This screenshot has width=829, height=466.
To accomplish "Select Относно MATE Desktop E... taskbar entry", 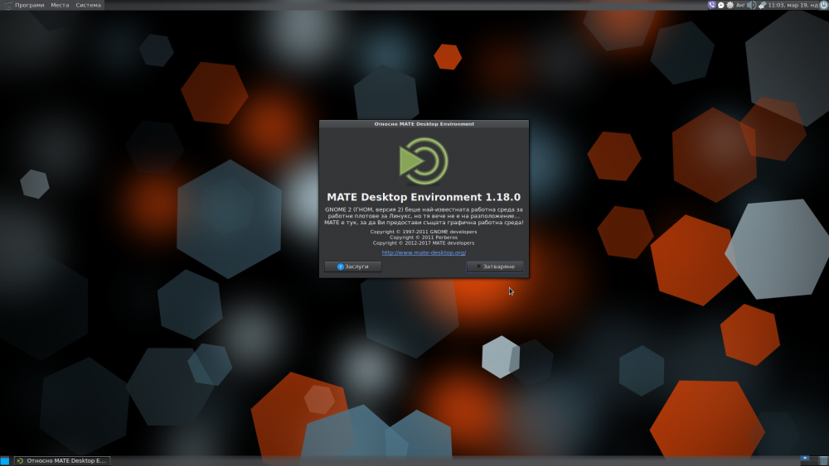I will pyautogui.click(x=62, y=461).
